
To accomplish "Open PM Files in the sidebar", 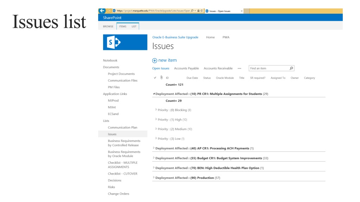I will pyautogui.click(x=114, y=87).
